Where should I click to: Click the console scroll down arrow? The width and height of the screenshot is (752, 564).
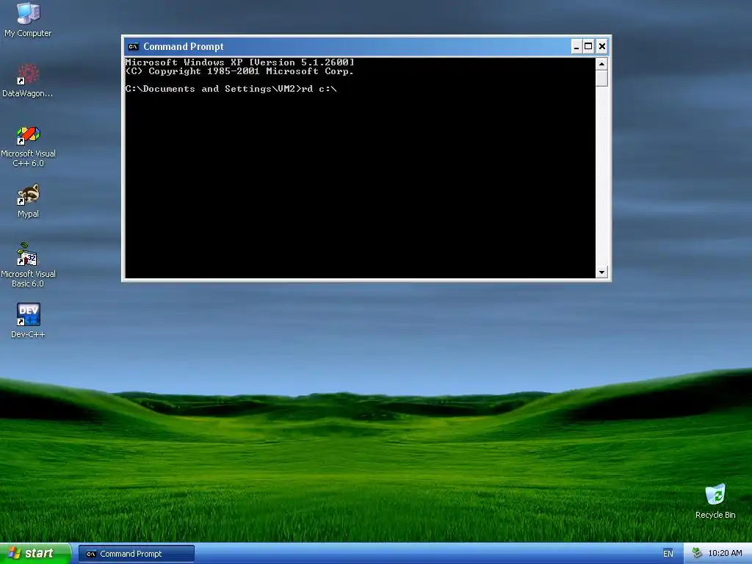click(601, 272)
